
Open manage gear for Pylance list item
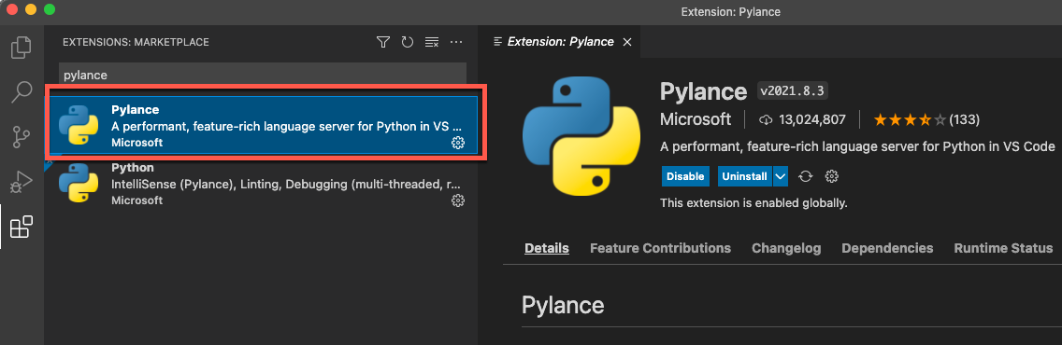[x=458, y=143]
